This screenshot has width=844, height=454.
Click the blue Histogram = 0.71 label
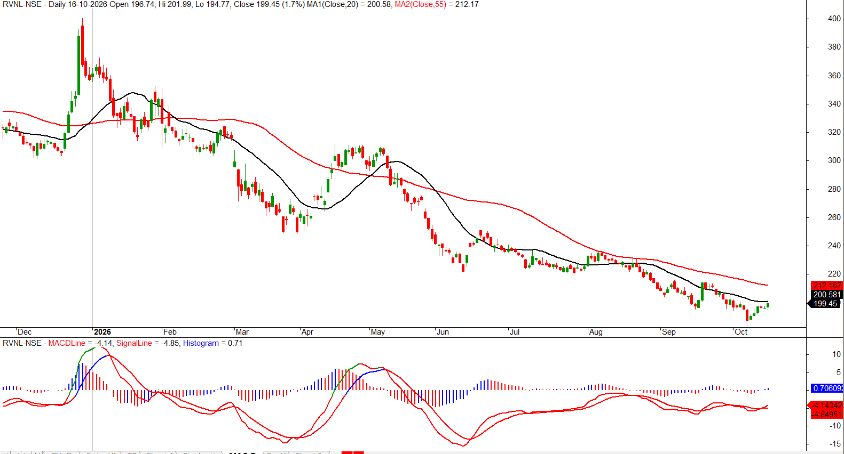[212, 343]
